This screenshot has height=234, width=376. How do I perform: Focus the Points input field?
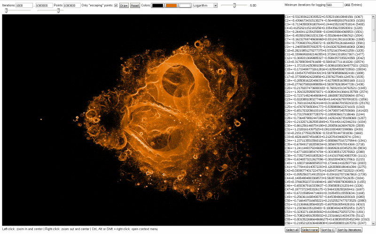click(x=72, y=5)
